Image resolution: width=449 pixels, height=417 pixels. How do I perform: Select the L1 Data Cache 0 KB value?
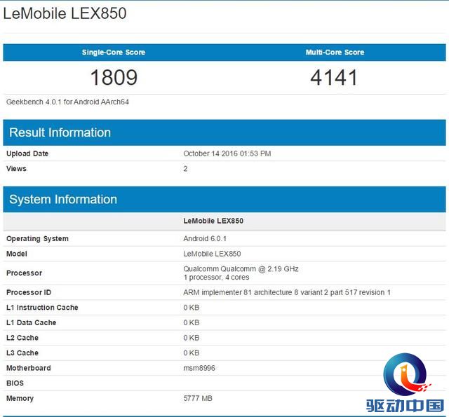point(192,322)
